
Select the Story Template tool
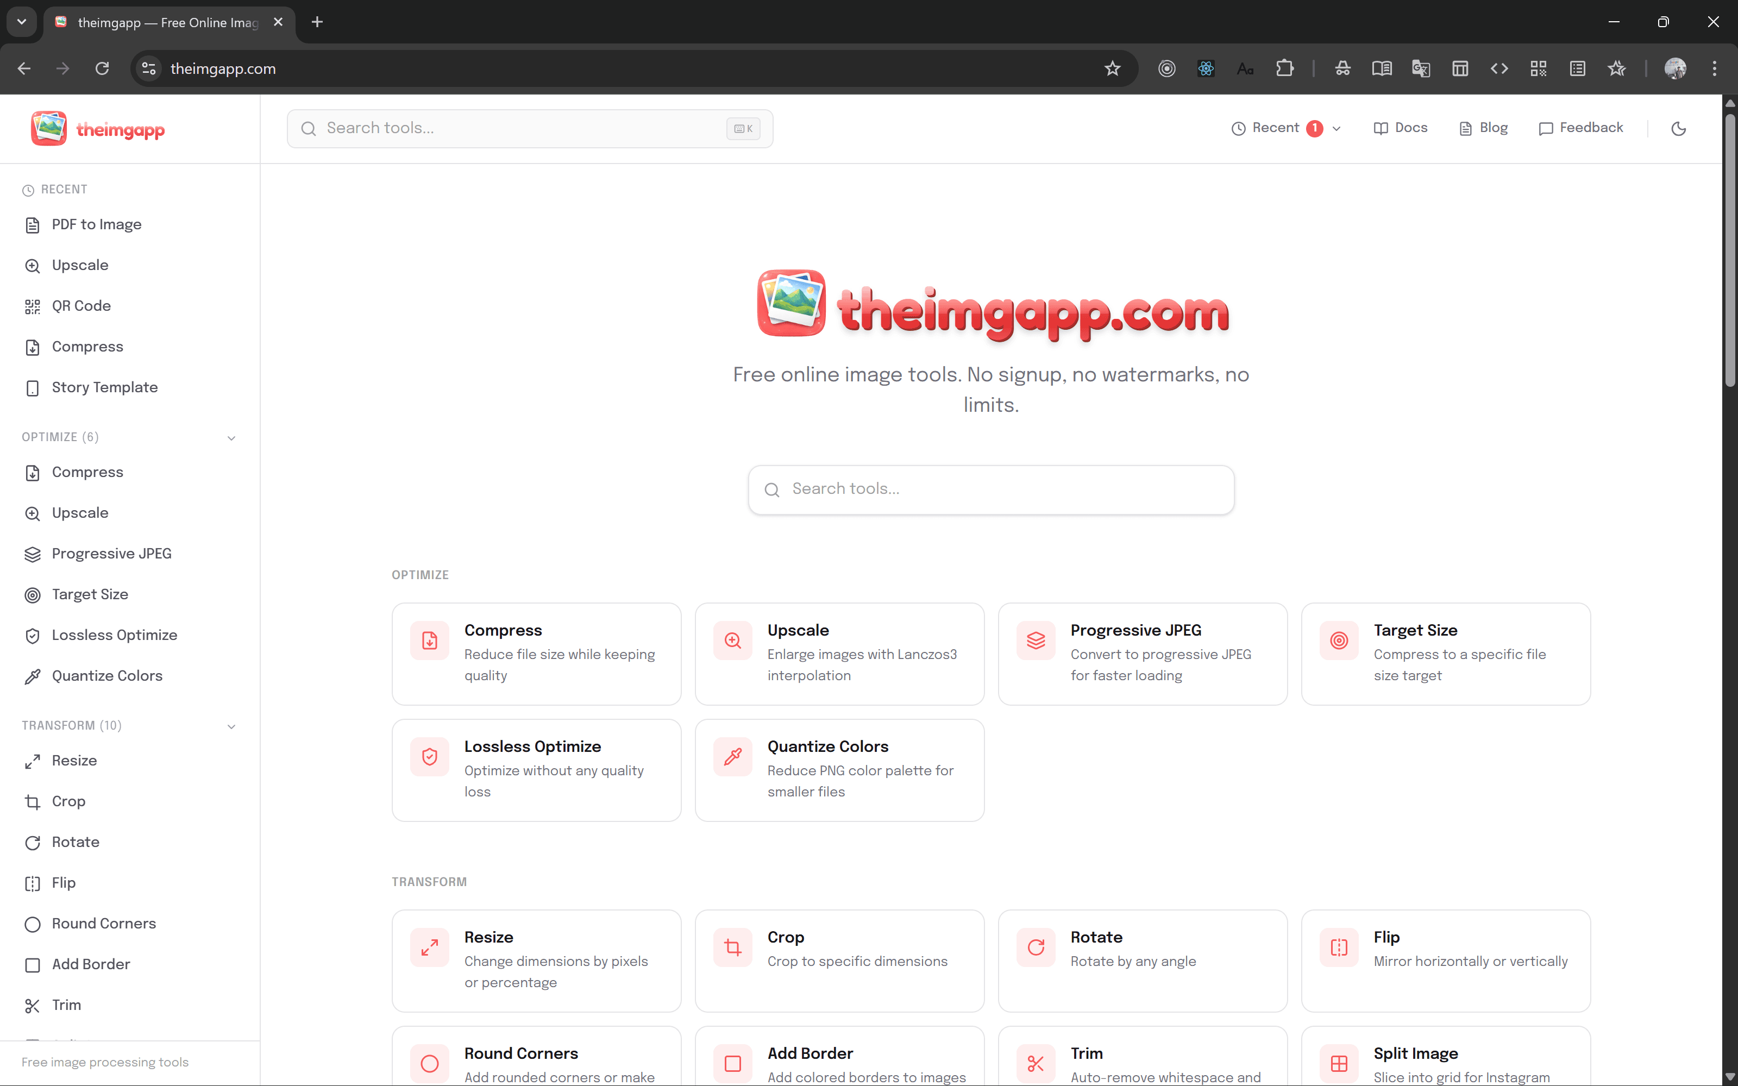pos(105,387)
